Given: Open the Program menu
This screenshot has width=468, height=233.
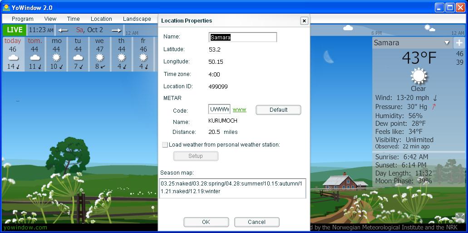Looking at the screenshot, I should pos(22,19).
